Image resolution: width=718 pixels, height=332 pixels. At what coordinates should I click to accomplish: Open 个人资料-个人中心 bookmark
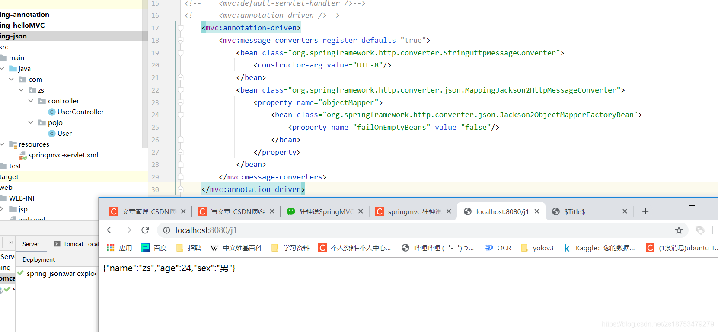tap(354, 248)
